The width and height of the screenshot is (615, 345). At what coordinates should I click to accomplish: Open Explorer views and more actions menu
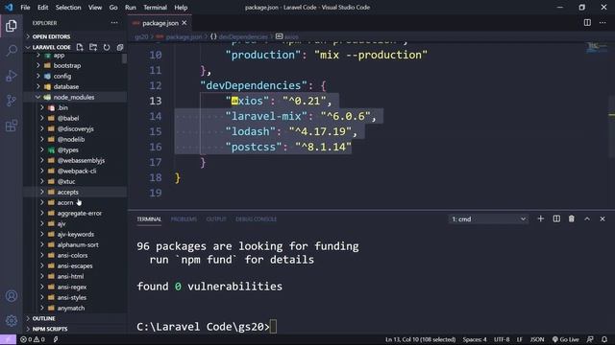coord(114,23)
